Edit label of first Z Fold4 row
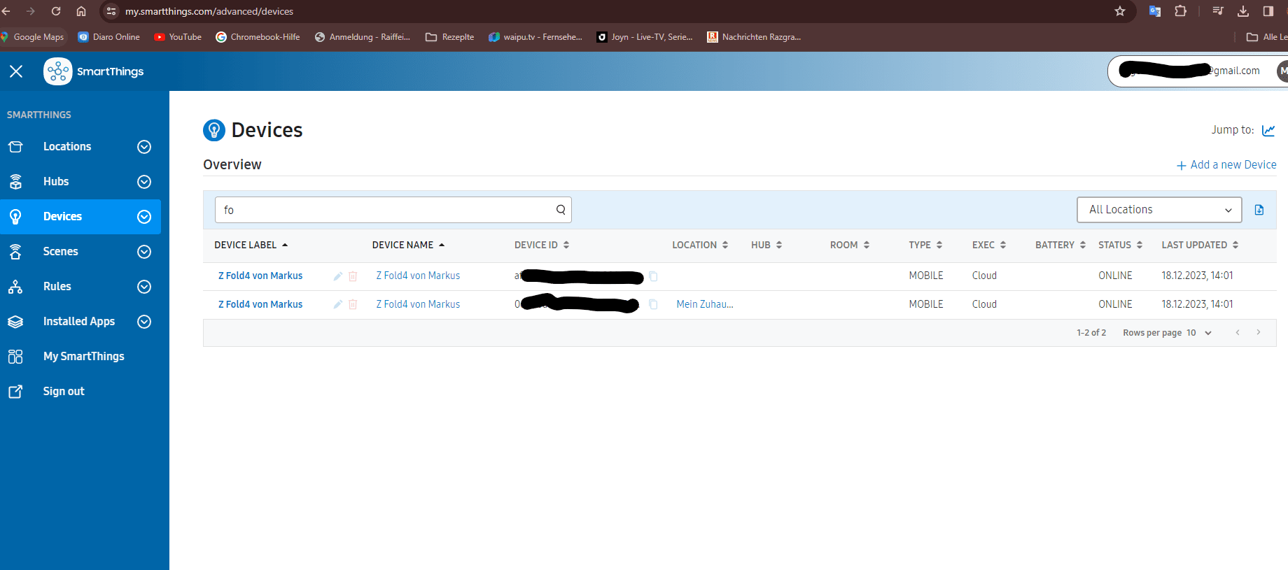The height and width of the screenshot is (570, 1288). [x=337, y=276]
